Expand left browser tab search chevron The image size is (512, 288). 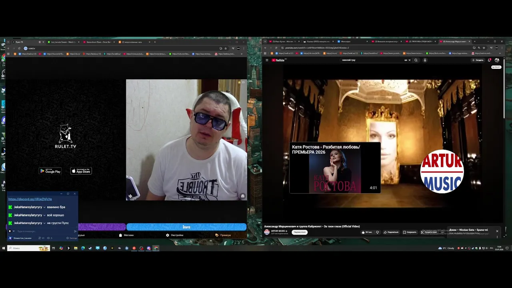tap(8, 42)
